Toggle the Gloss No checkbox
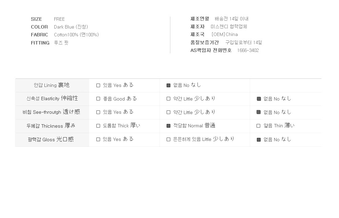 259,140
